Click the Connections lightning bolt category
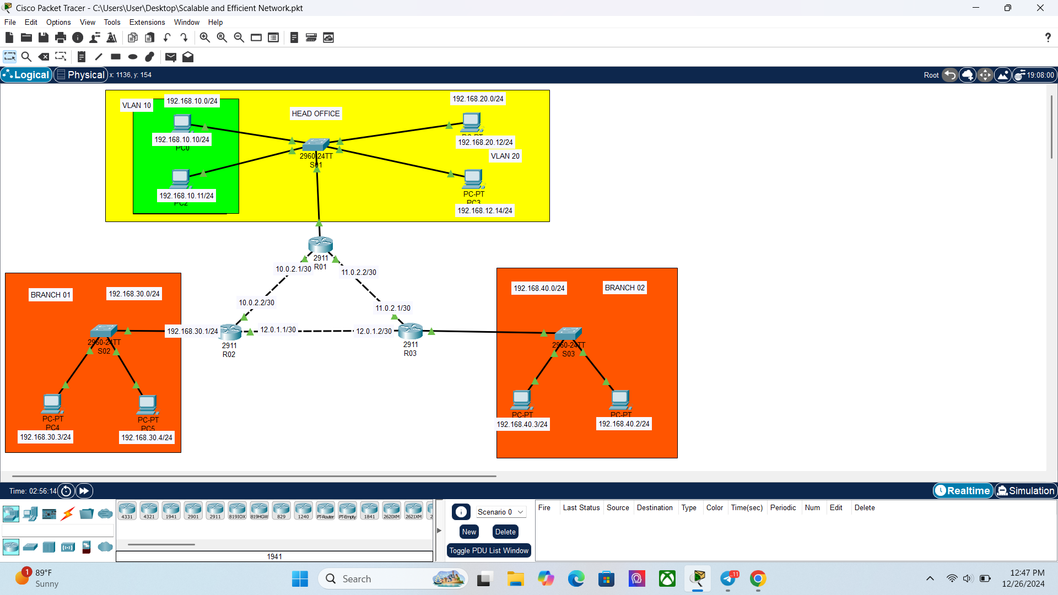The image size is (1058, 595). click(x=67, y=513)
